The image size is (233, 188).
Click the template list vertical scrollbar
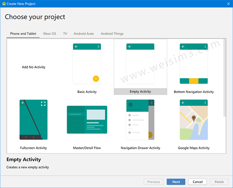[x=225, y=78]
